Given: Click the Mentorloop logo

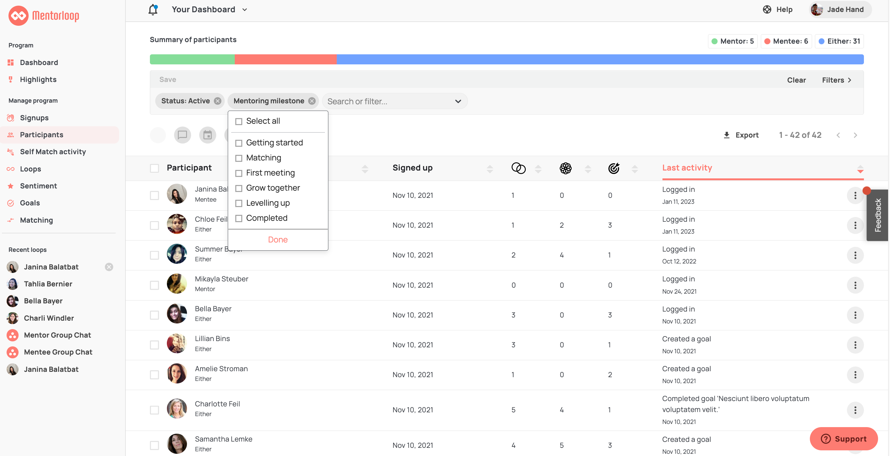Looking at the screenshot, I should tap(44, 15).
